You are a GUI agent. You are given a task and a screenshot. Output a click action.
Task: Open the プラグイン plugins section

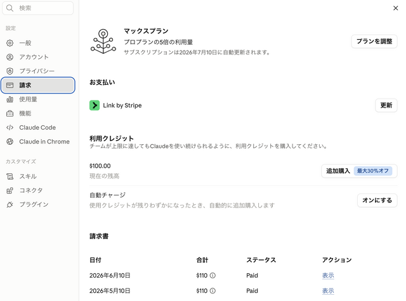(x=38, y=204)
